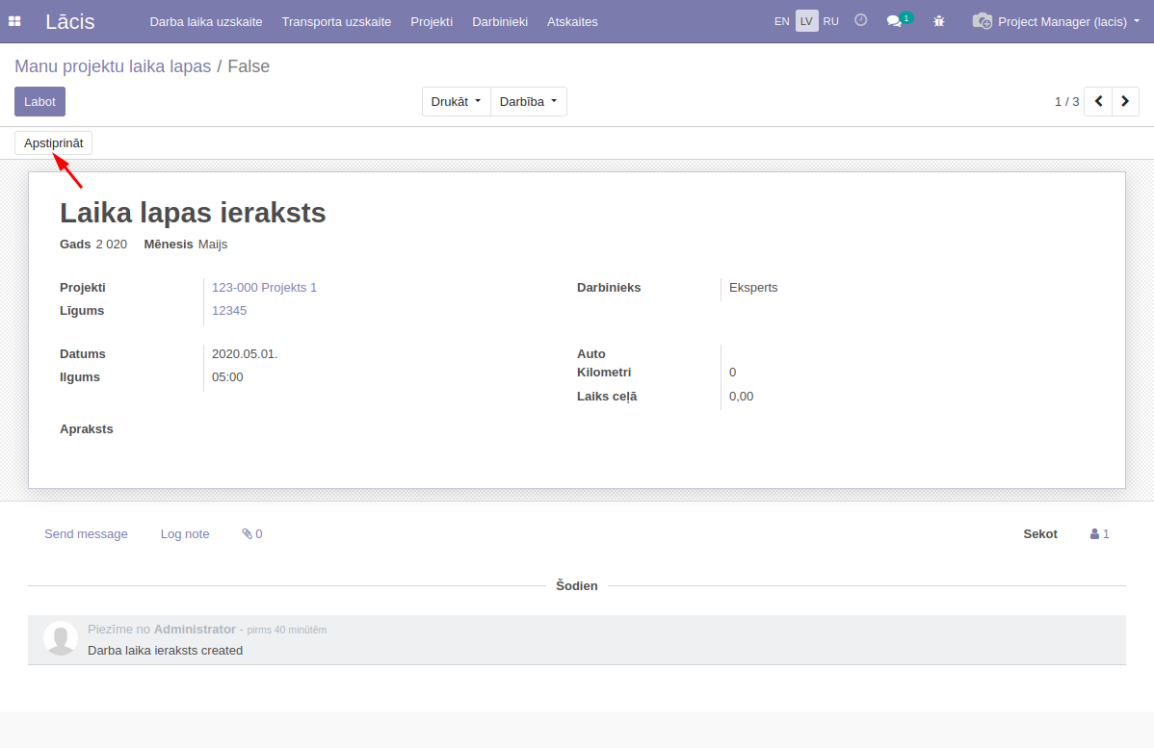Click the Apstiprināt button
The height and width of the screenshot is (748, 1154).
(x=53, y=142)
